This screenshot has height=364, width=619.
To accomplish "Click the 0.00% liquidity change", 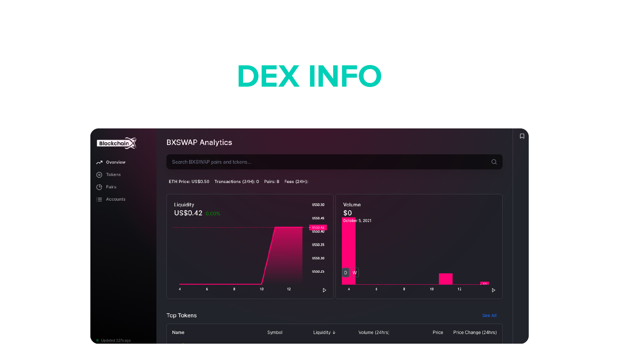I will click(x=213, y=214).
